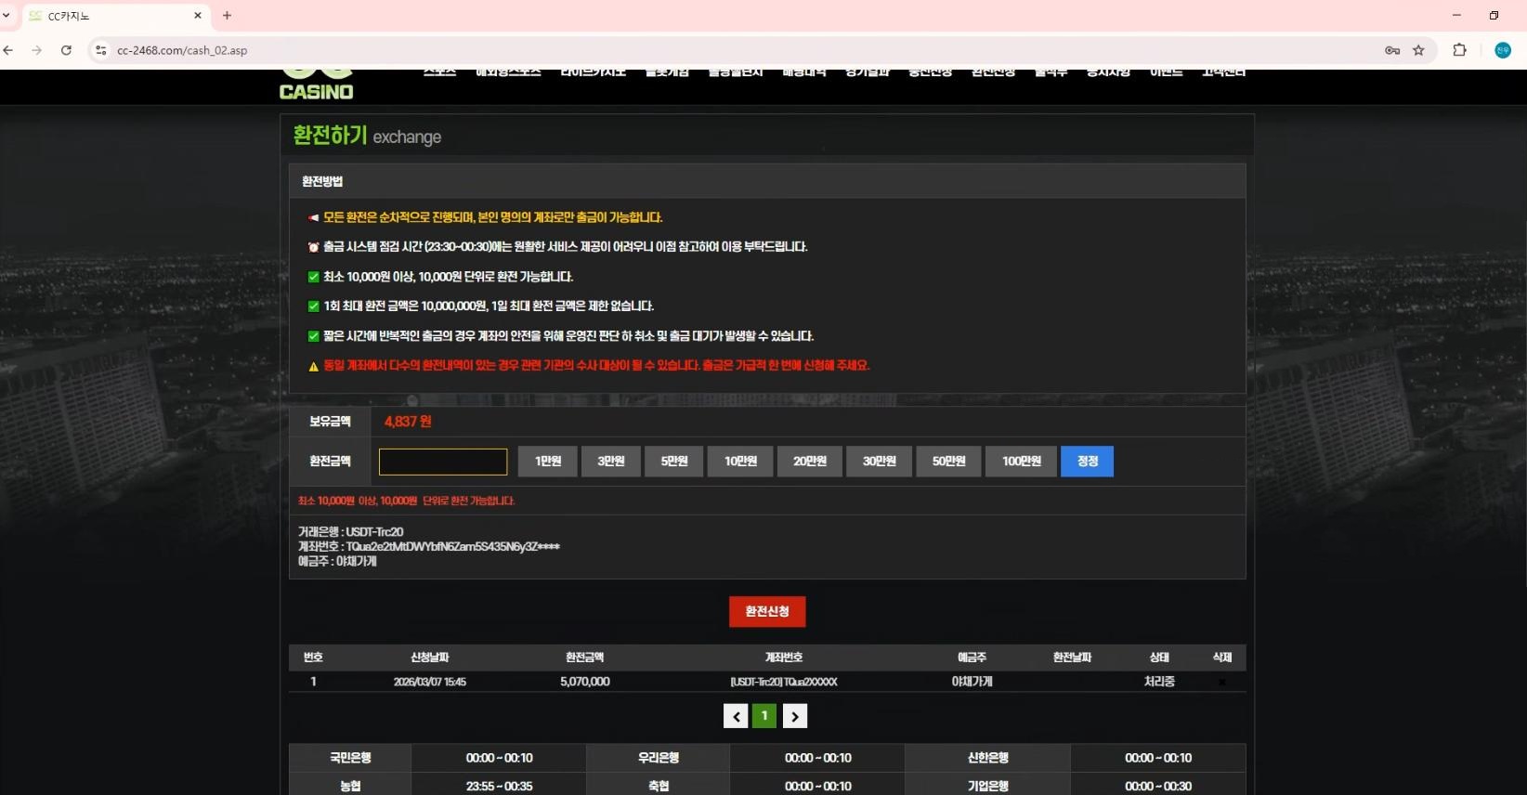
Task: Open the site information icon in the address bar
Action: coord(101,50)
